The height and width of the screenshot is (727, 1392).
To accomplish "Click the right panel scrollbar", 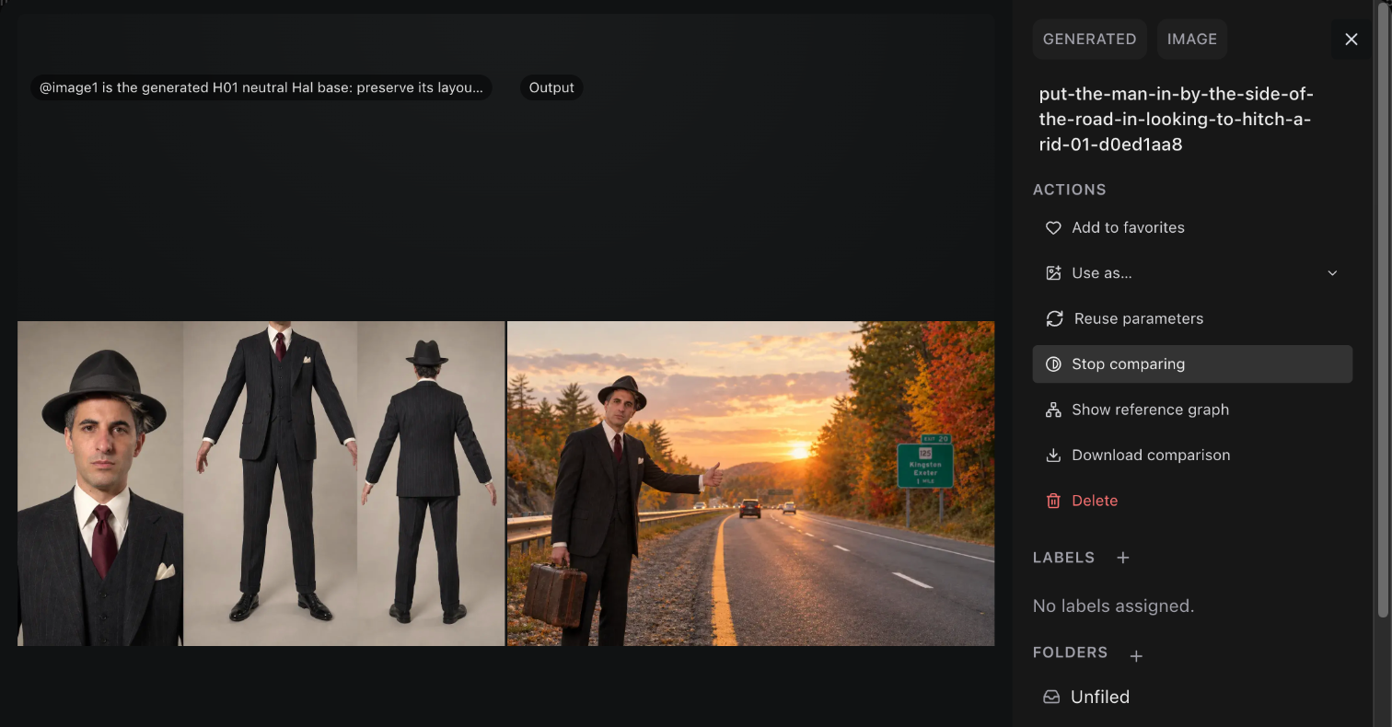I will 1382,308.
